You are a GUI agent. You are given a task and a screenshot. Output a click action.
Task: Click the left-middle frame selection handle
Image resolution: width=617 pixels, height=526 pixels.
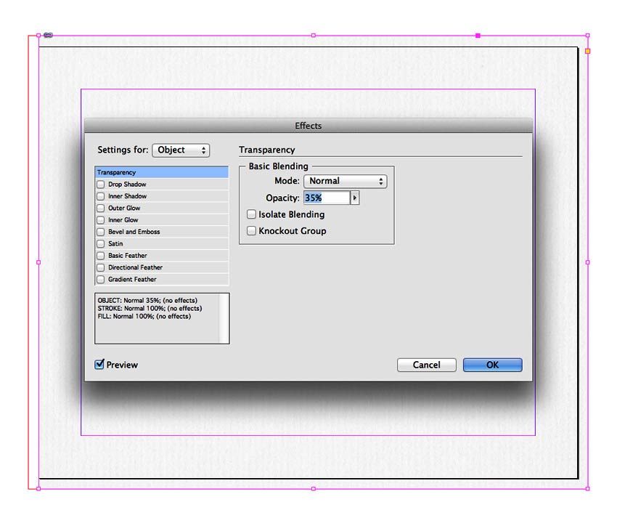click(x=38, y=262)
